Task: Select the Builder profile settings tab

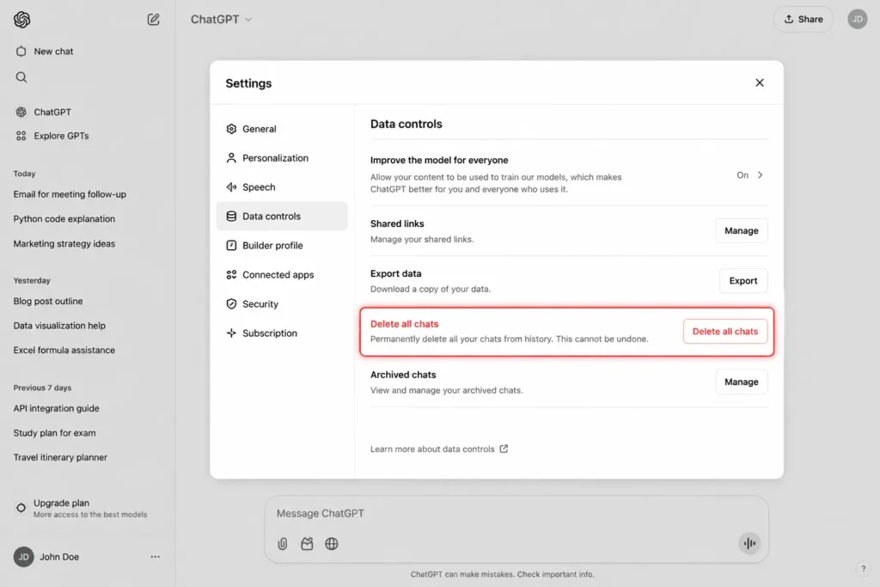Action: coord(282,245)
